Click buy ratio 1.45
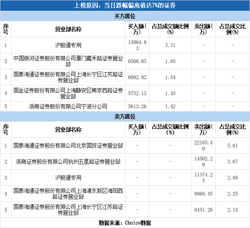The image size is (250, 228). pos(170,93)
